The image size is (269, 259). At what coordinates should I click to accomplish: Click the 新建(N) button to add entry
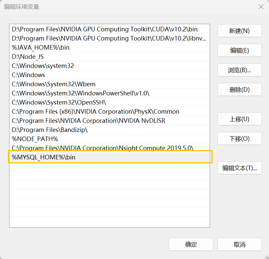239,31
